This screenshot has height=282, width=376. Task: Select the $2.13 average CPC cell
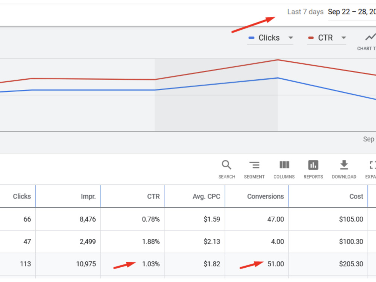click(x=212, y=241)
